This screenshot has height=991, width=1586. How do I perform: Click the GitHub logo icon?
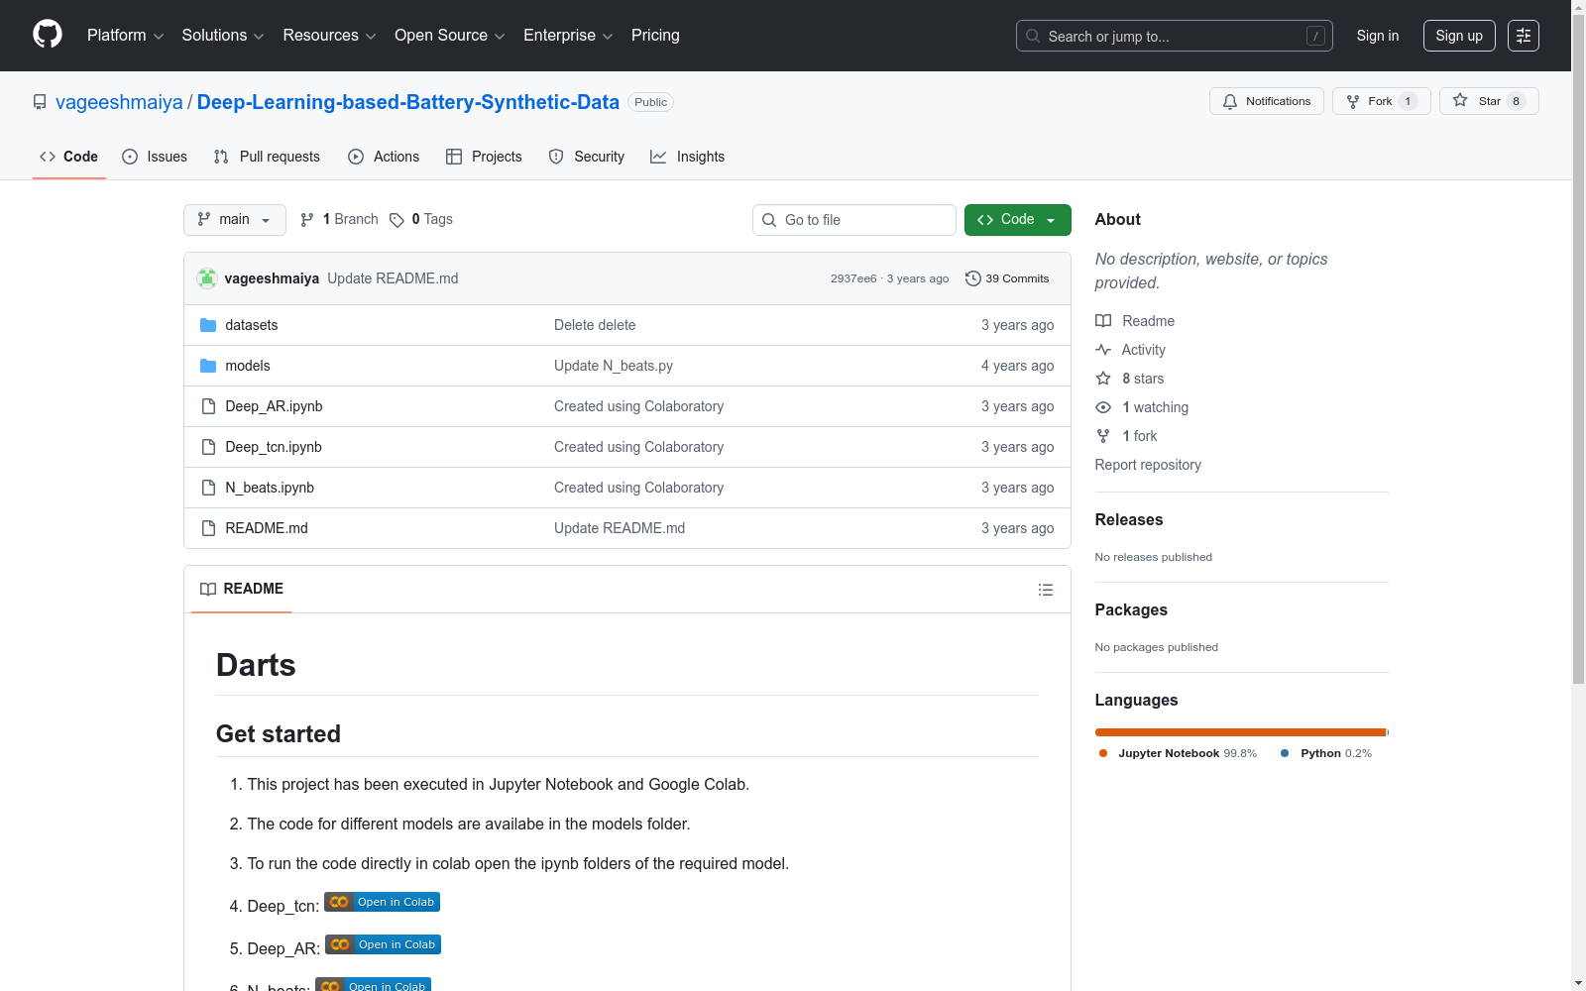coord(48,35)
